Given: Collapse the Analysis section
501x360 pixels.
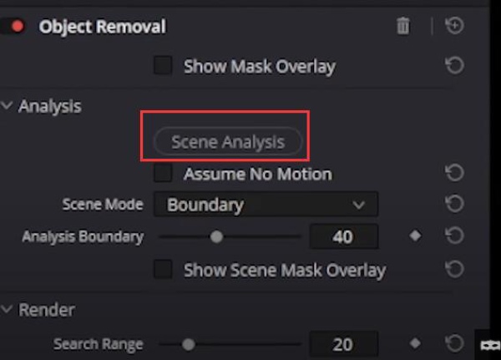Looking at the screenshot, I should tap(7, 105).
